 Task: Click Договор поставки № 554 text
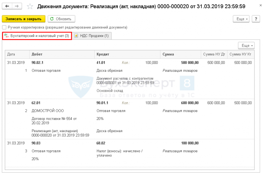(x=54, y=121)
